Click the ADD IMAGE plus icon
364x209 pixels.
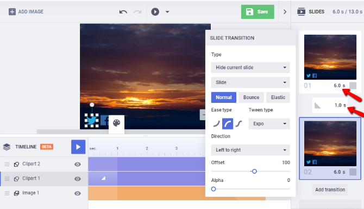[x=12, y=11]
